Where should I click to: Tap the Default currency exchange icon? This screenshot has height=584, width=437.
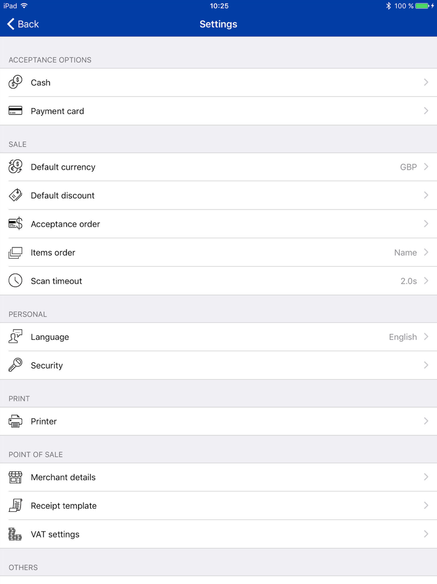tap(15, 166)
